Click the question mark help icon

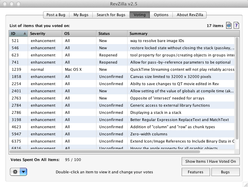236,26
